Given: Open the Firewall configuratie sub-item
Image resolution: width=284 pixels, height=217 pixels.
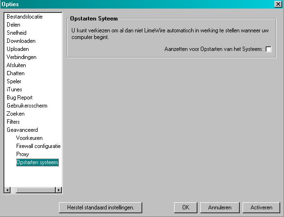Looking at the screenshot, I should pyautogui.click(x=39, y=146).
